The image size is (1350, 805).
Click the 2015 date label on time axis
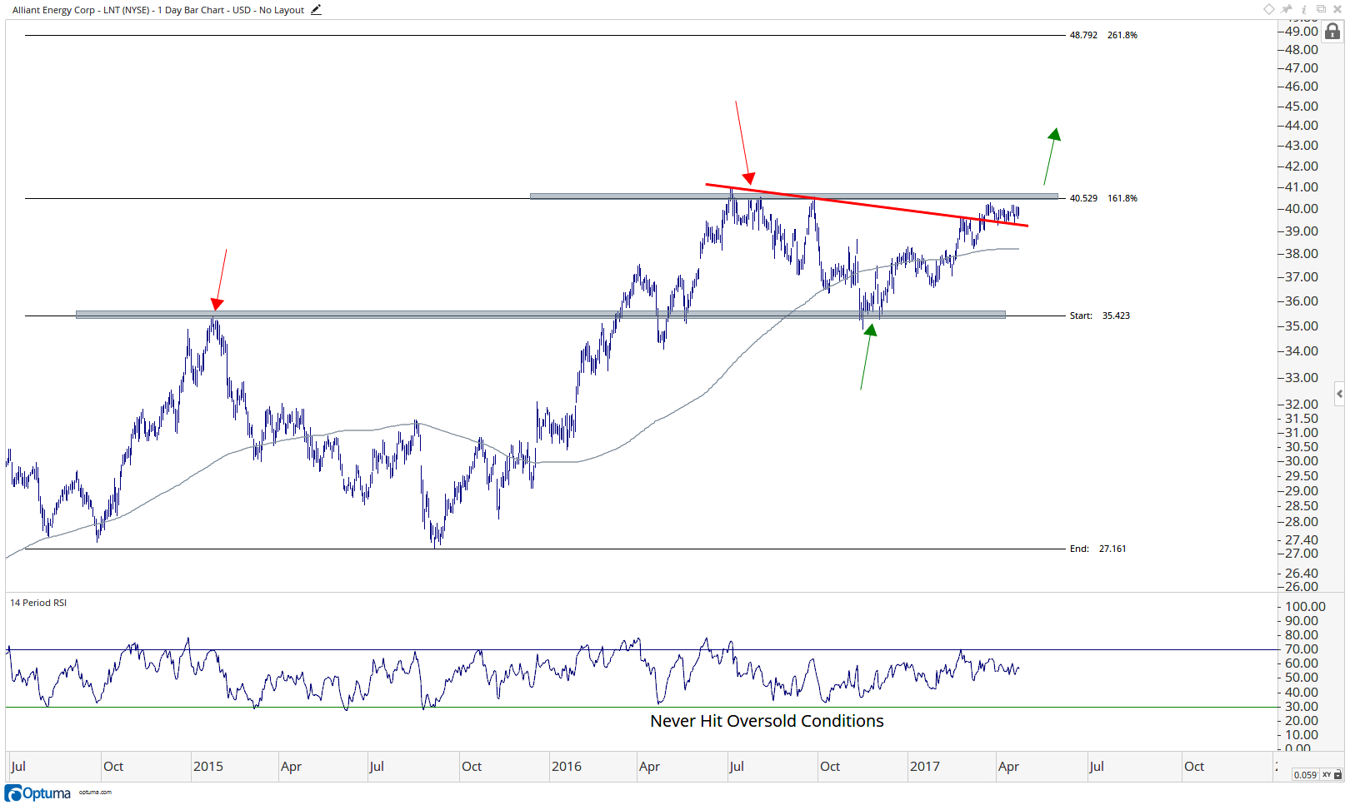click(x=208, y=767)
